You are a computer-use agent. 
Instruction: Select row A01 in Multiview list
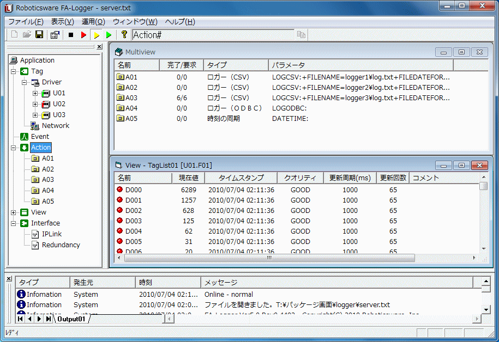click(x=284, y=77)
